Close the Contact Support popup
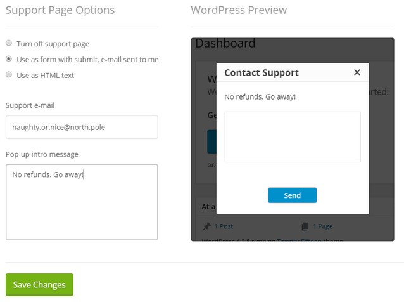Viewport: 404px width, 302px height. coord(357,72)
